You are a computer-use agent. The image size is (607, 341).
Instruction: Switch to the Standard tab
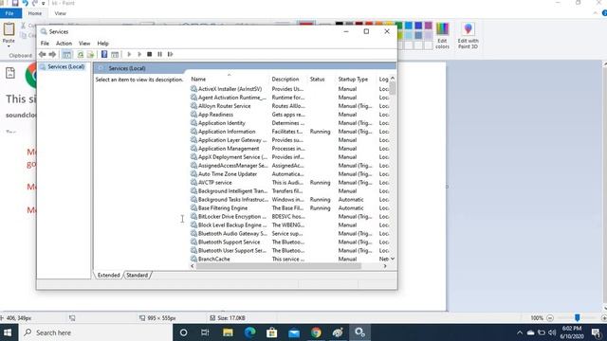coord(137,275)
